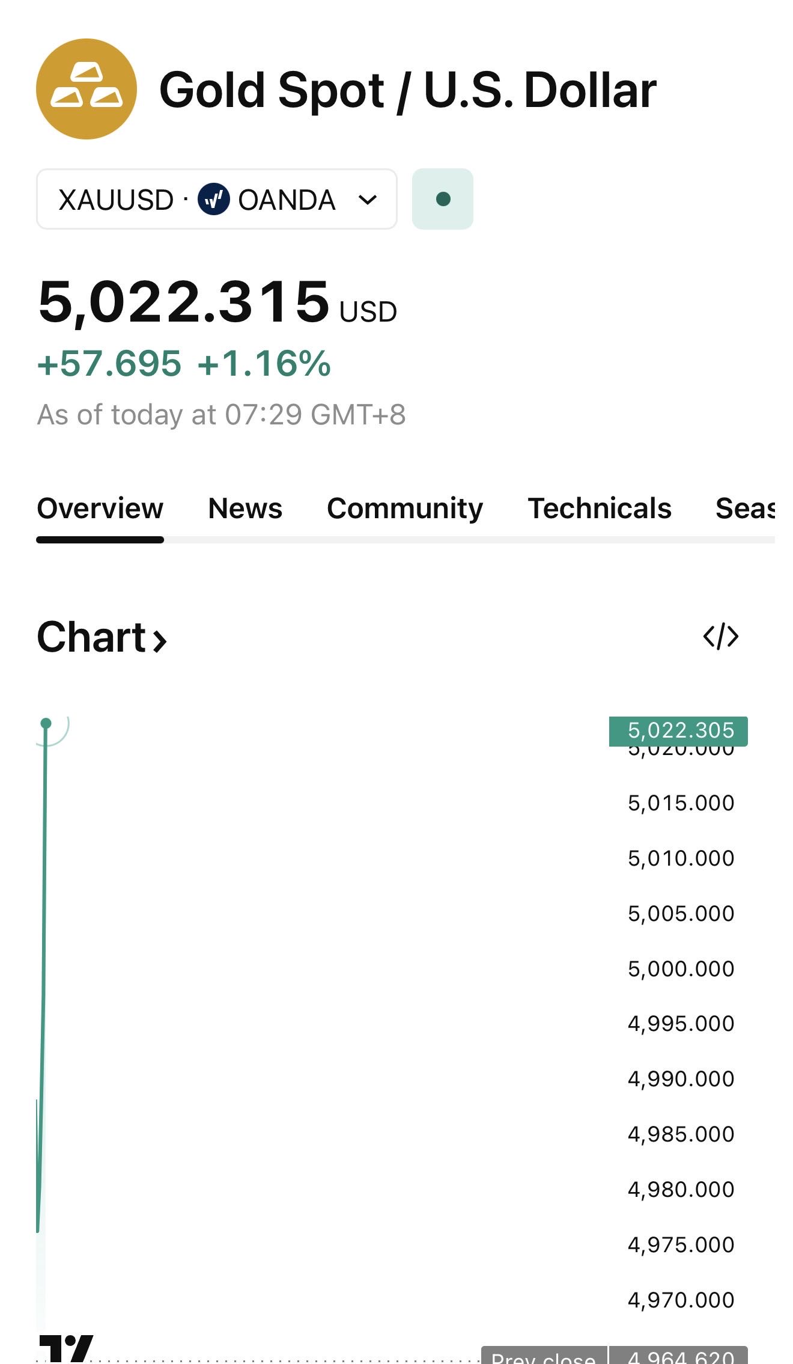This screenshot has height=1364, width=793.
Task: Switch to the Overview tab
Action: coord(100,509)
